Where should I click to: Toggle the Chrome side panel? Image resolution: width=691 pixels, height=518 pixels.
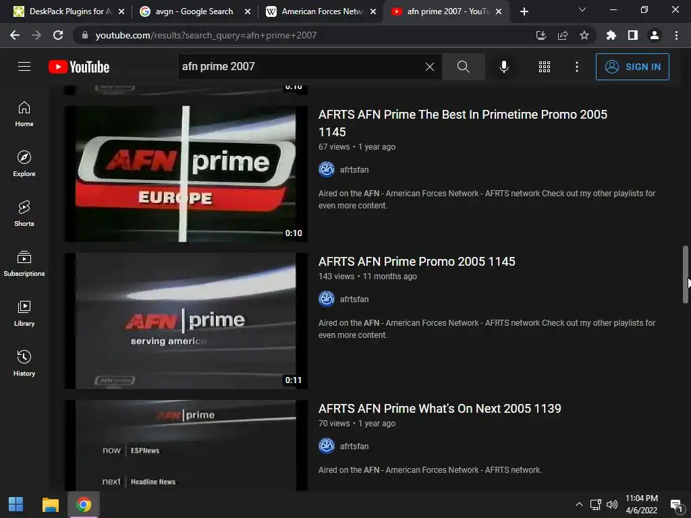(x=633, y=35)
